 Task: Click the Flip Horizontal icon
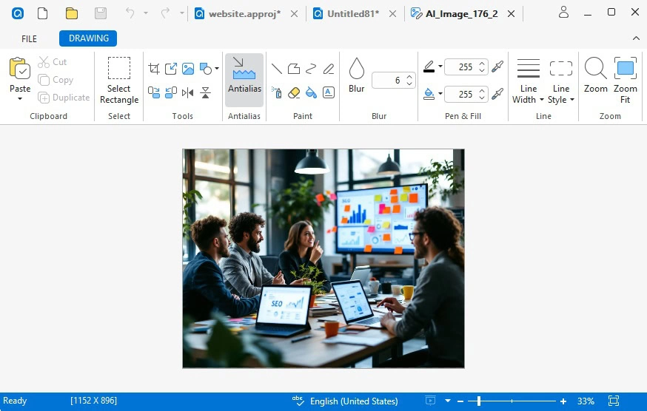187,92
